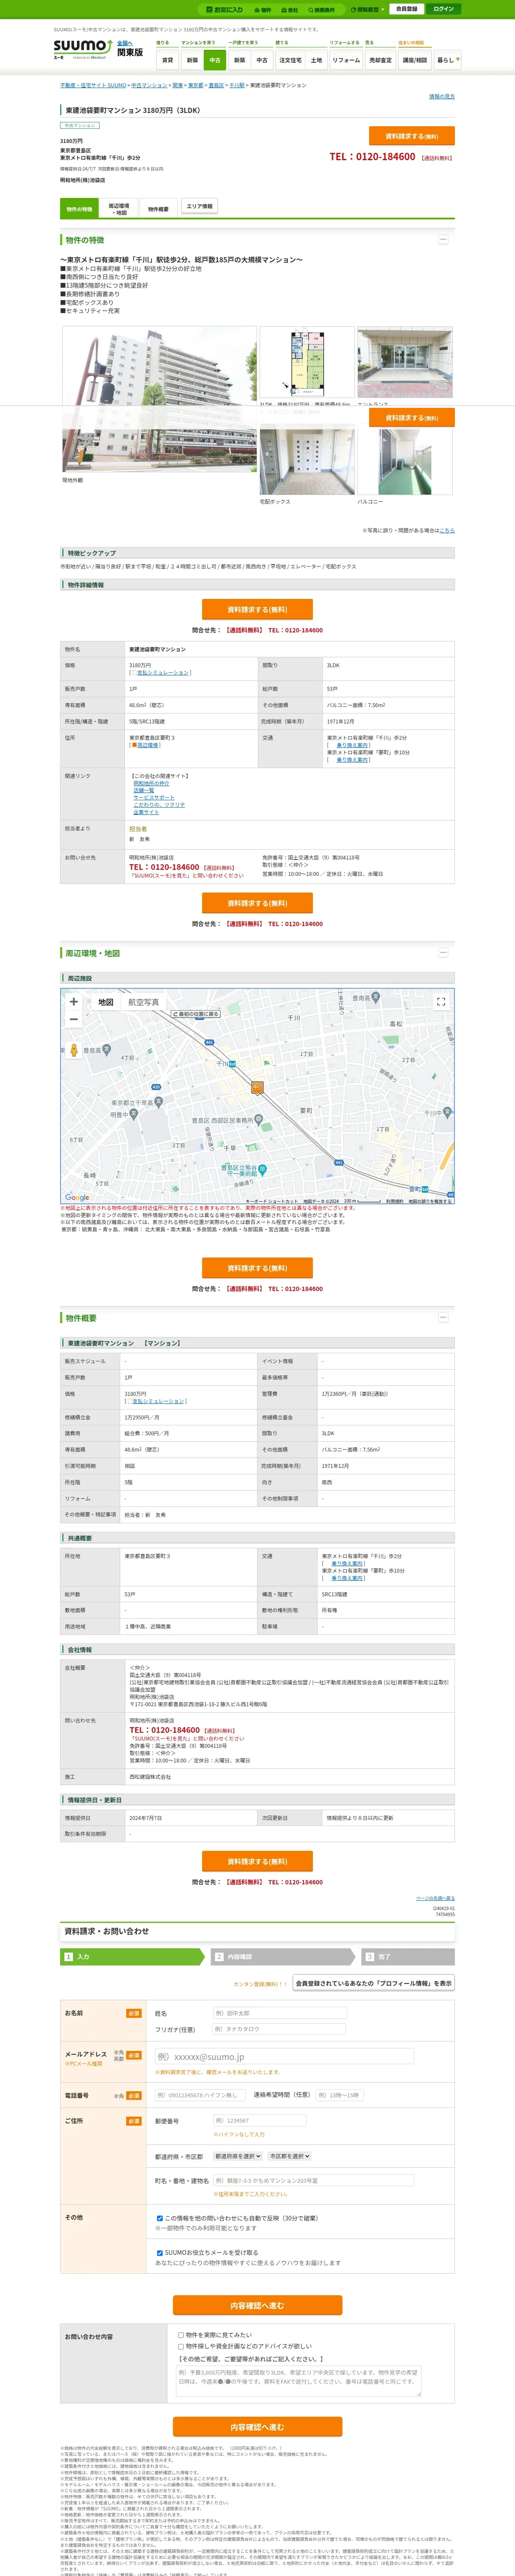Switch to the 周辺環境・地図 tab

tap(118, 209)
